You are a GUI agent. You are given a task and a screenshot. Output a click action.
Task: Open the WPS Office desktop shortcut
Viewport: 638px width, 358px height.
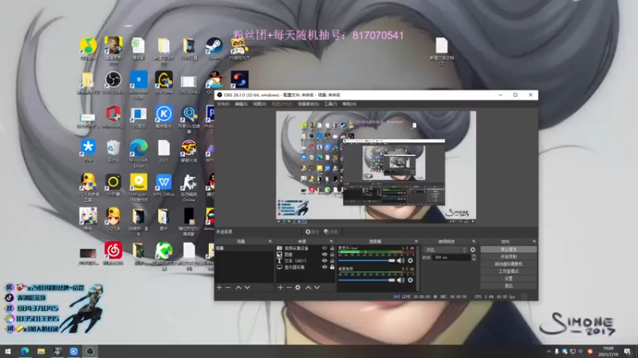(163, 185)
